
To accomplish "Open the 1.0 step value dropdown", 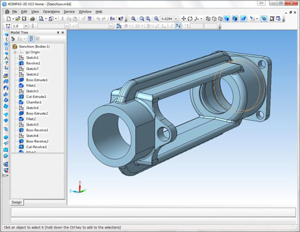I will coord(26,26).
